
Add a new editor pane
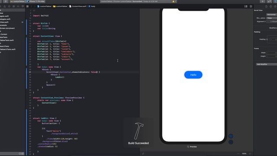pos(251,6)
